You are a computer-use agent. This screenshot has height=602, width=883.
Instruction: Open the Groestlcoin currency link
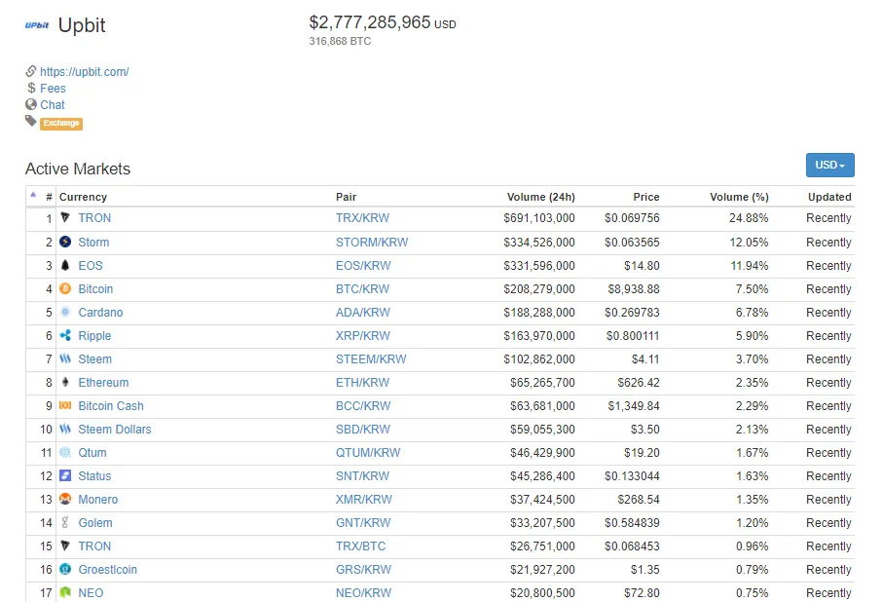[x=107, y=570]
